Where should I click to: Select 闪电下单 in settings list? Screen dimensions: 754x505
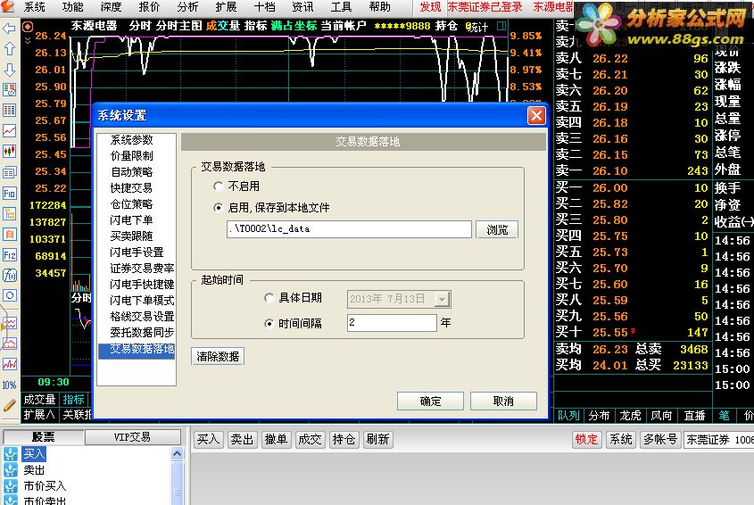(x=132, y=220)
